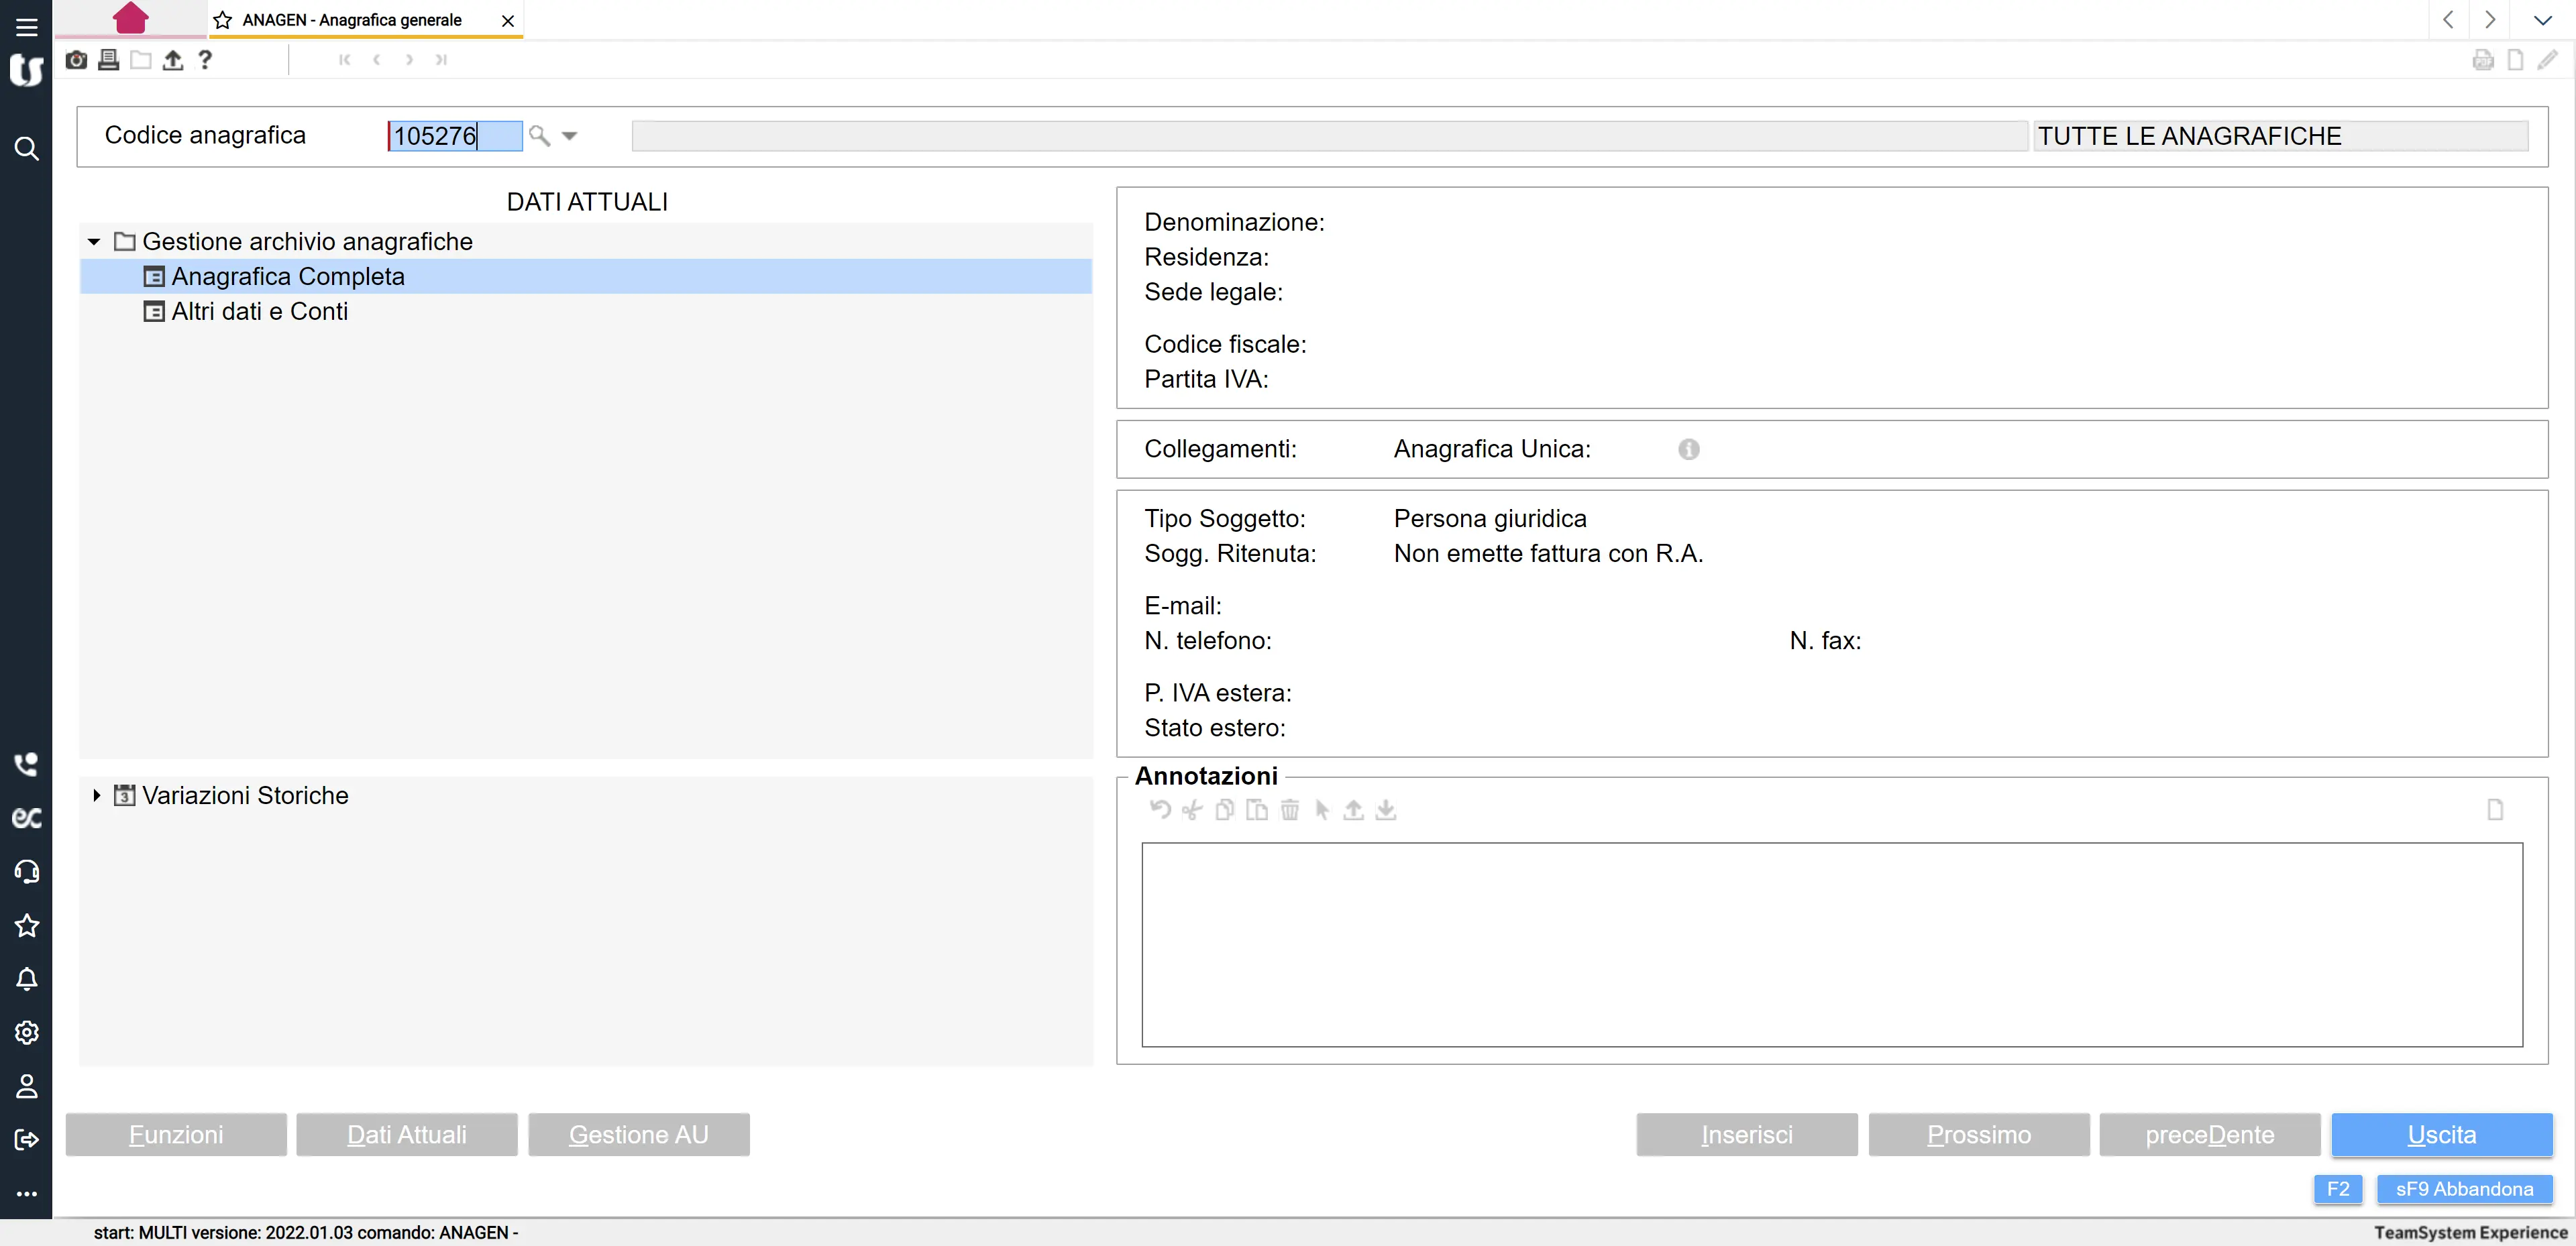2576x1246 pixels.
Task: Click the printer icon in top toolbar
Action: [108, 60]
